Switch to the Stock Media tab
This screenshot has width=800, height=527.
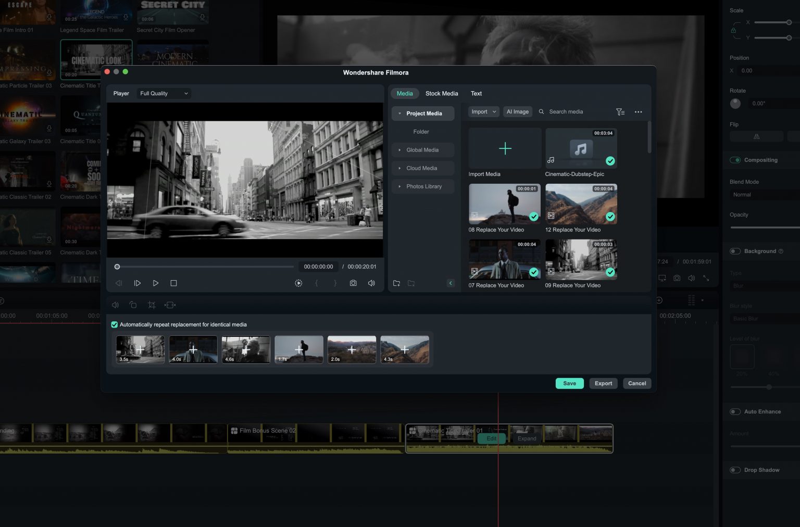441,93
